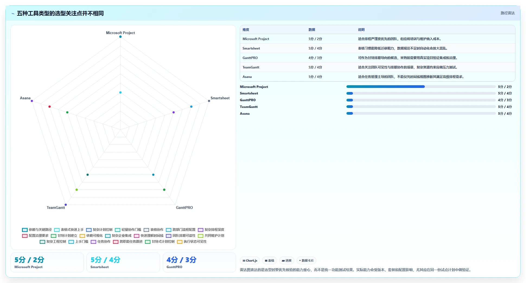
Task: Click the 复杂工程控制 legend color box
Action: point(42,242)
